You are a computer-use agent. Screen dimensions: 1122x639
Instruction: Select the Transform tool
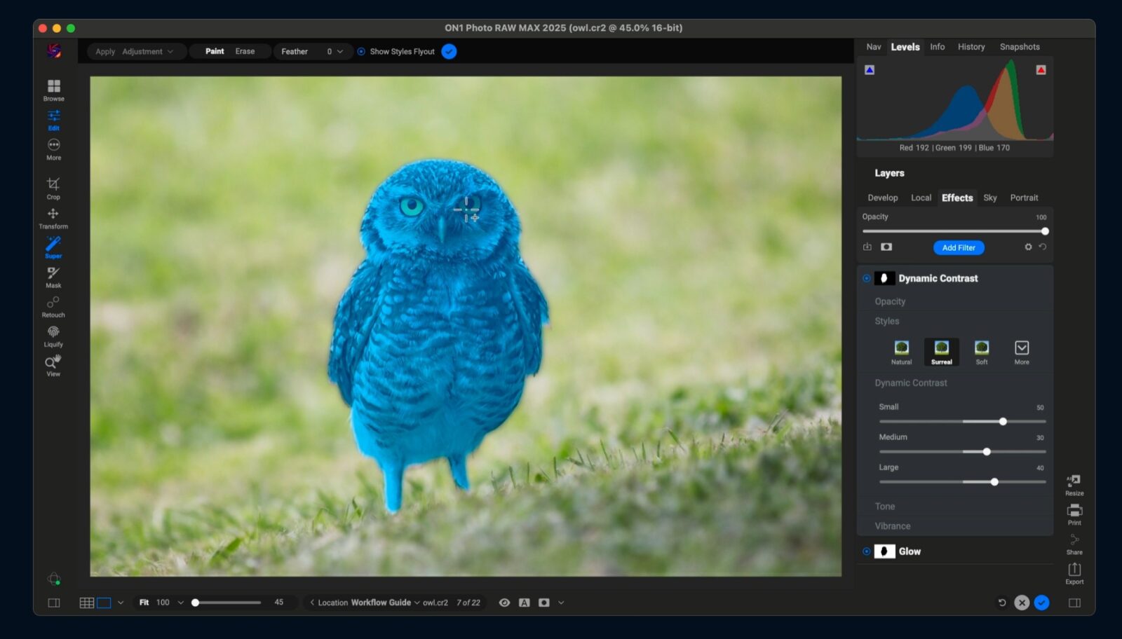coord(53,217)
